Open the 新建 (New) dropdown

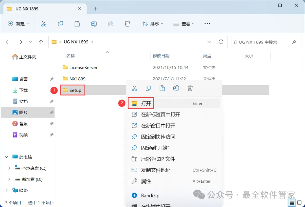pos(18,24)
